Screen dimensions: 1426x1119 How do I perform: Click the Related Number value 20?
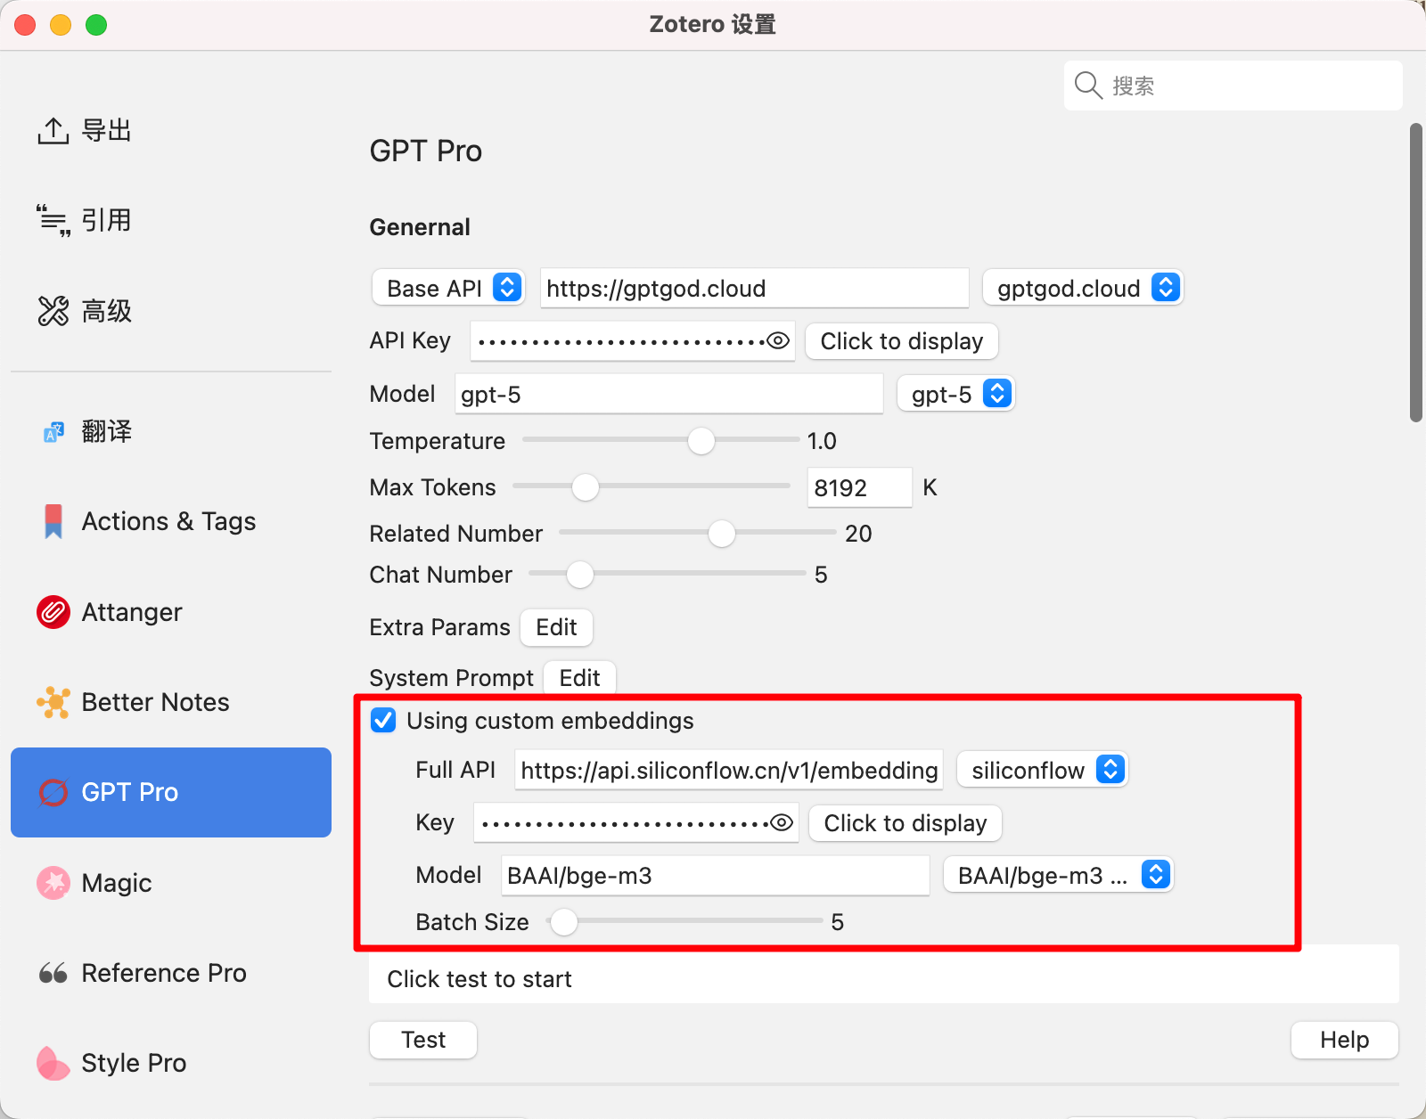point(858,534)
